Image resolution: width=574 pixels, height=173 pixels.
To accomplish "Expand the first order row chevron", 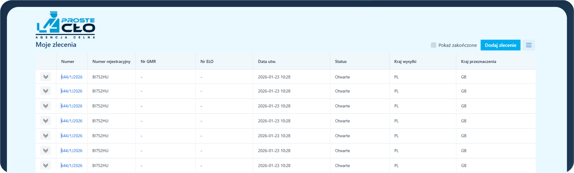I will [46, 77].
